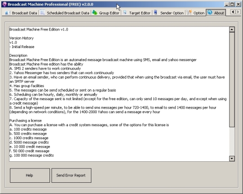Viewport: 243px width, 194px height.
Task: Click the 'Version History' text line
Action: point(22,38)
